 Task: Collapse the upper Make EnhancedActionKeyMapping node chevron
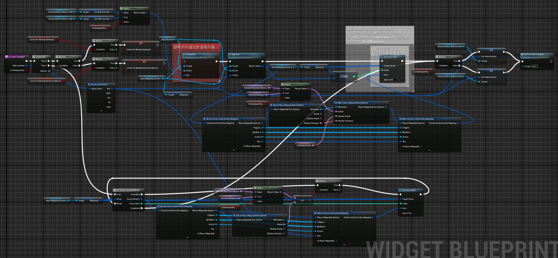(x=429, y=150)
